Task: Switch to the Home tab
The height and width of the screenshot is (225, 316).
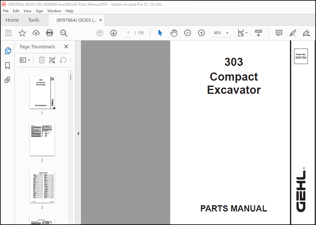Action: point(12,20)
